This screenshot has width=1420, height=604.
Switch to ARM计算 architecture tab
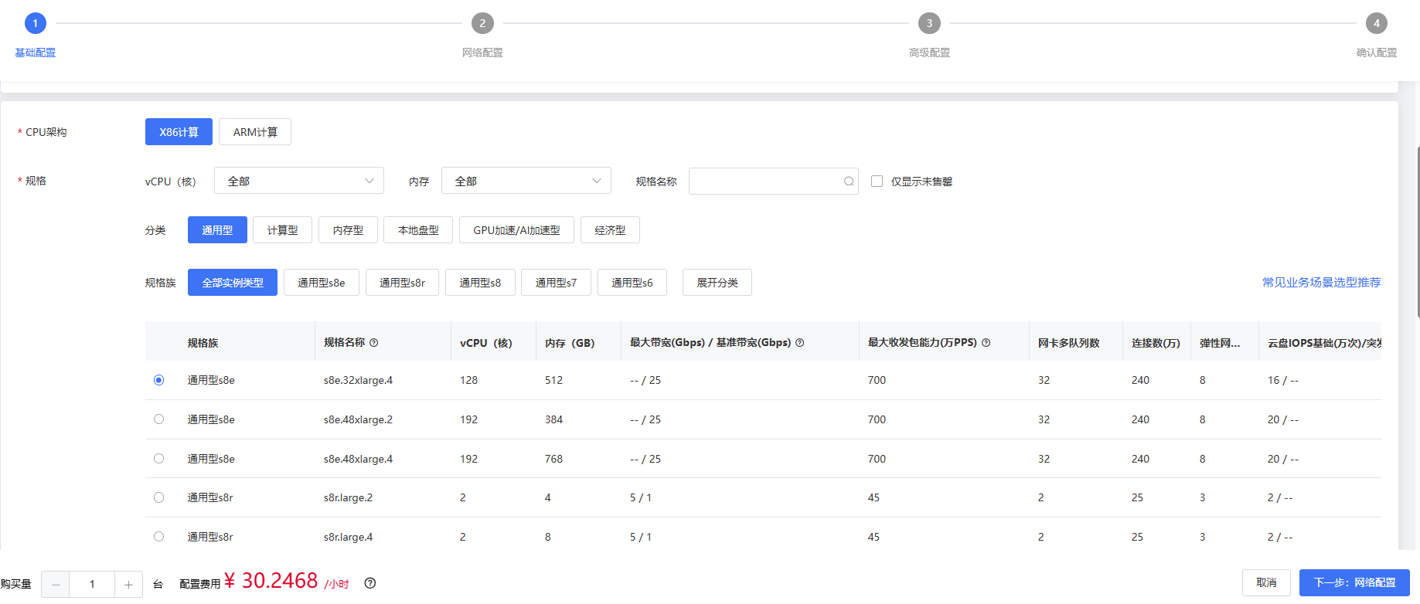255,132
